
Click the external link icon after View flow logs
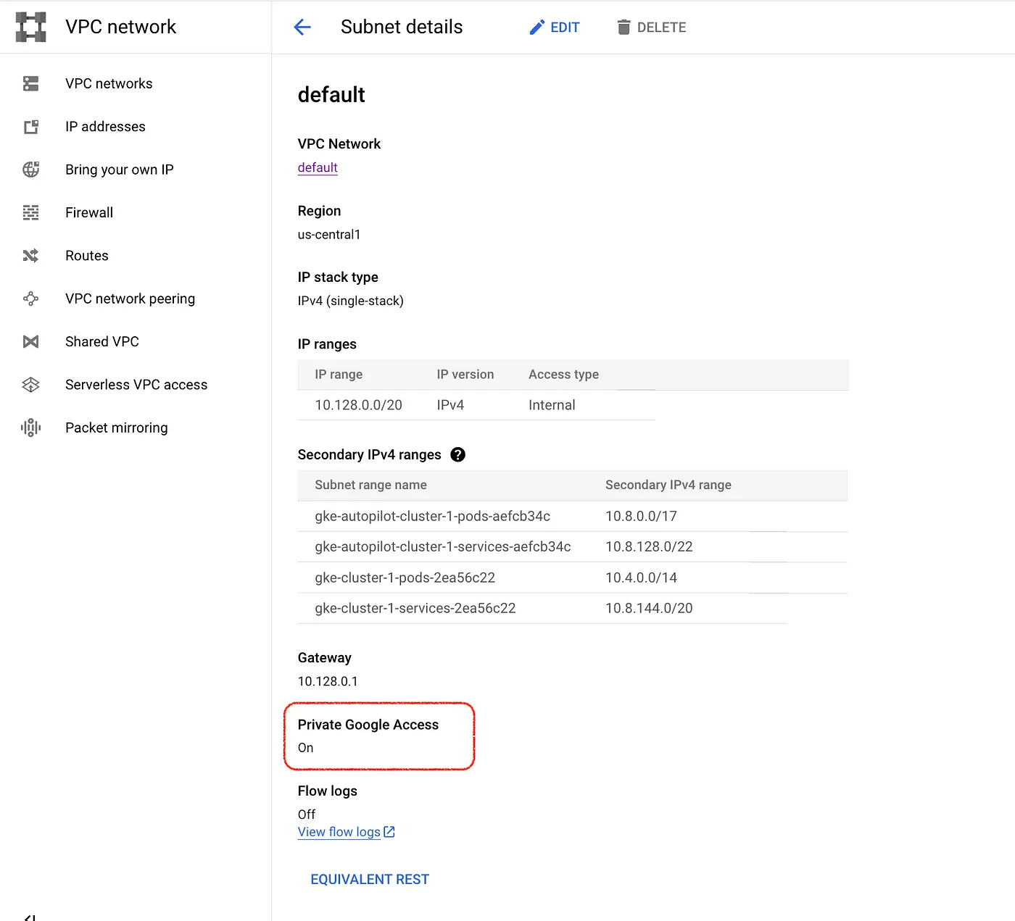(x=389, y=832)
